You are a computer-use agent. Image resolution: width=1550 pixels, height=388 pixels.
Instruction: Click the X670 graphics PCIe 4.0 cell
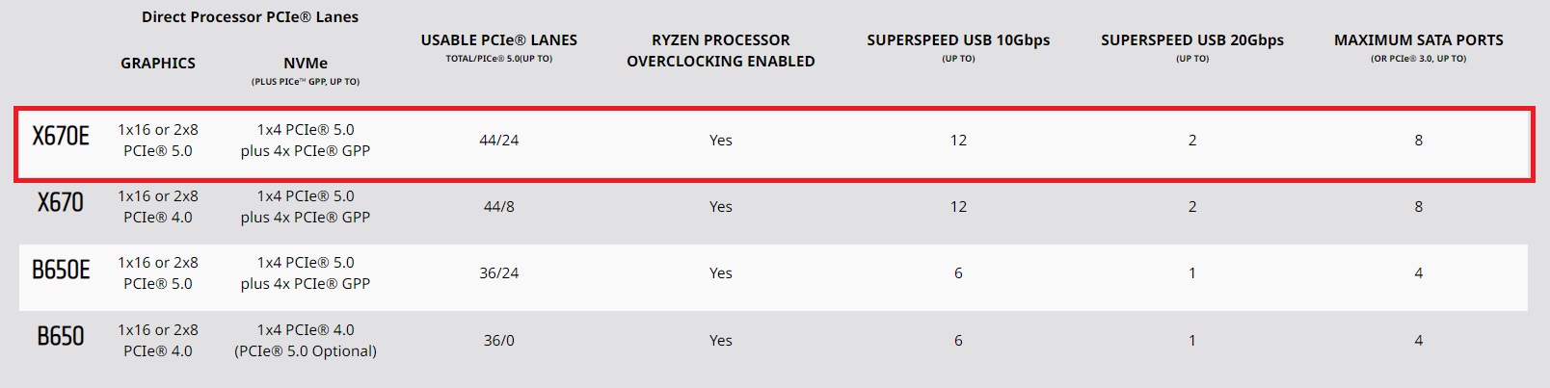pyautogui.click(x=158, y=206)
